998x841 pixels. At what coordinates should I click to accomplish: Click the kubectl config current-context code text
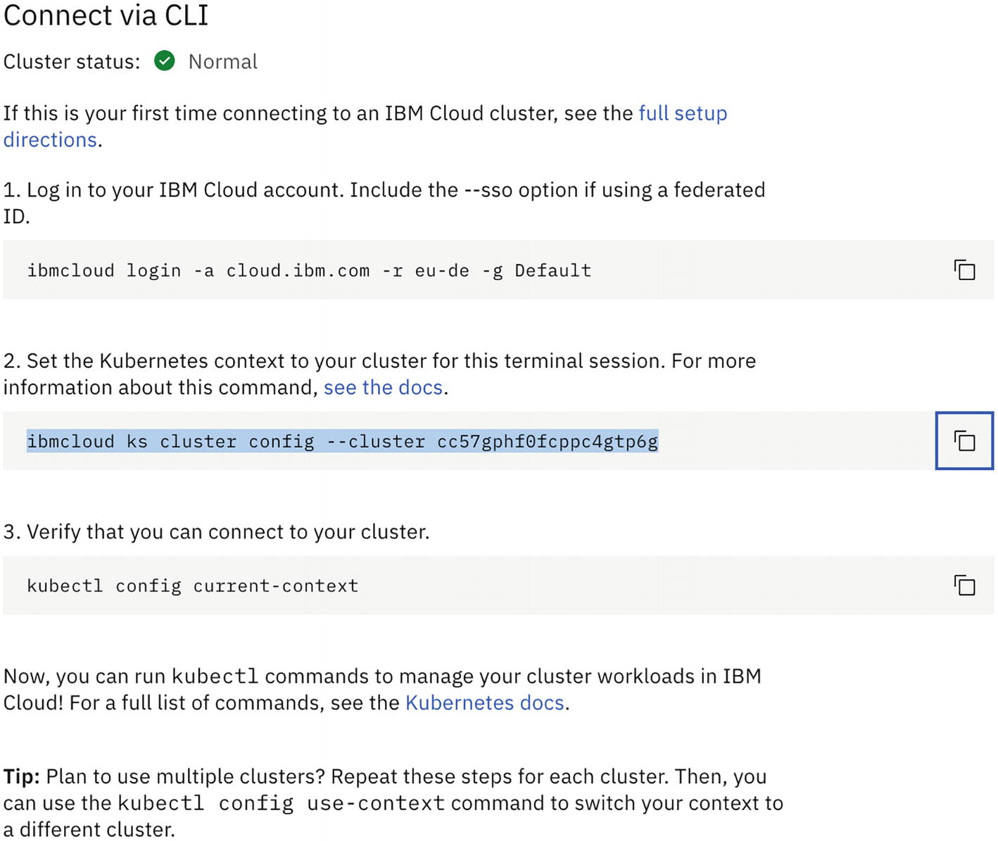[192, 586]
